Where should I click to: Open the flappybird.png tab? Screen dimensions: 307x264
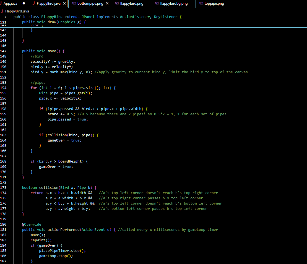click(132, 4)
